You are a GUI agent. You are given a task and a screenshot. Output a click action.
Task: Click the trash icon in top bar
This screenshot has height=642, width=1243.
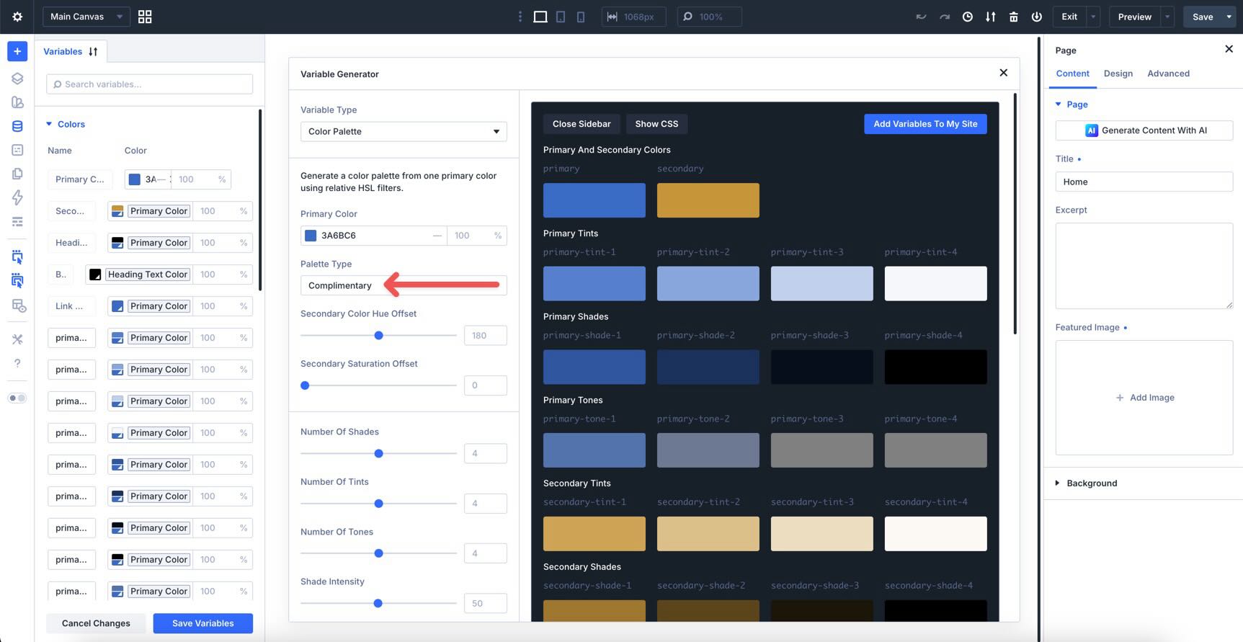click(x=1014, y=17)
